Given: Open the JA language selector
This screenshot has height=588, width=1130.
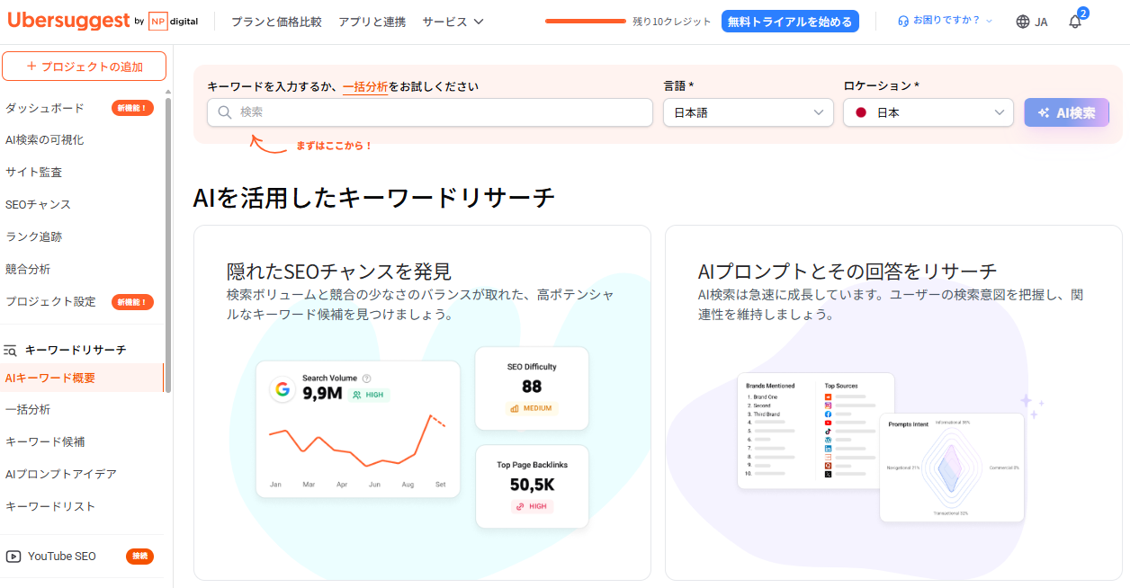Looking at the screenshot, I should tap(1032, 22).
